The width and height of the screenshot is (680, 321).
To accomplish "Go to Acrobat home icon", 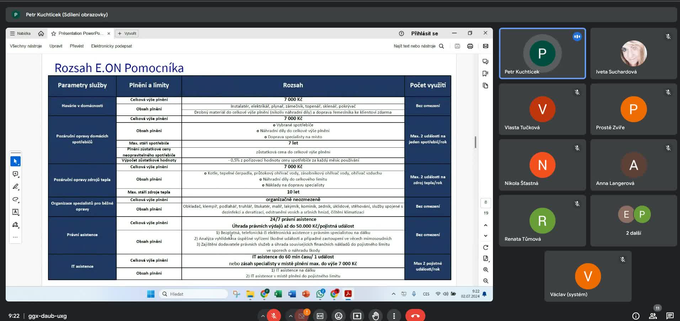I will point(41,33).
